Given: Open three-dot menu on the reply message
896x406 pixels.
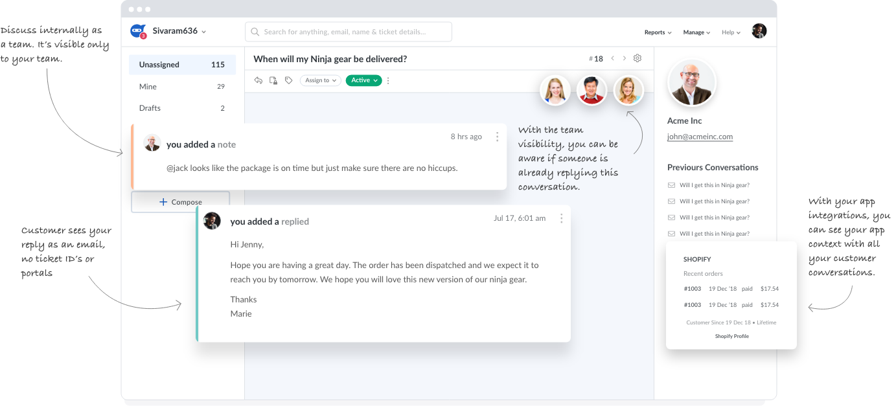Looking at the screenshot, I should click(x=561, y=219).
